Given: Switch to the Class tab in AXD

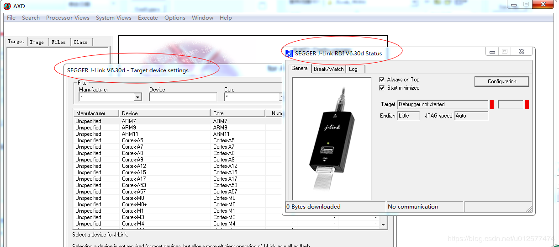Looking at the screenshot, I should click(x=81, y=42).
